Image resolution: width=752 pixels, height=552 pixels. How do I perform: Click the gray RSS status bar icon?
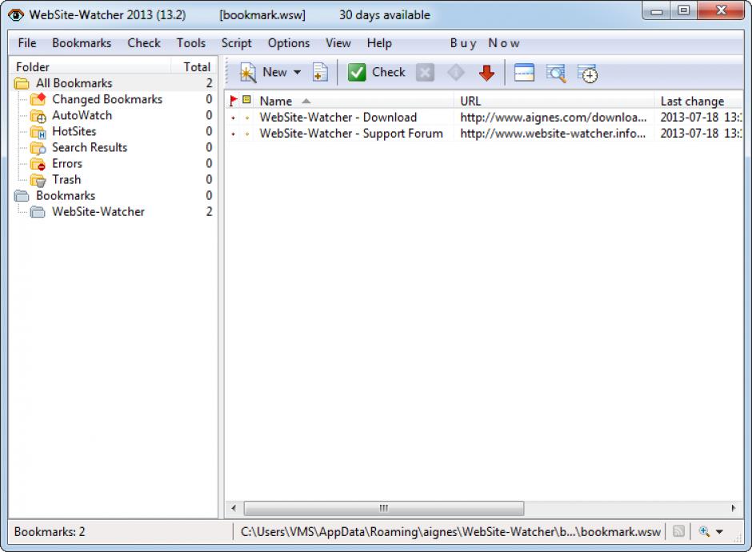678,531
